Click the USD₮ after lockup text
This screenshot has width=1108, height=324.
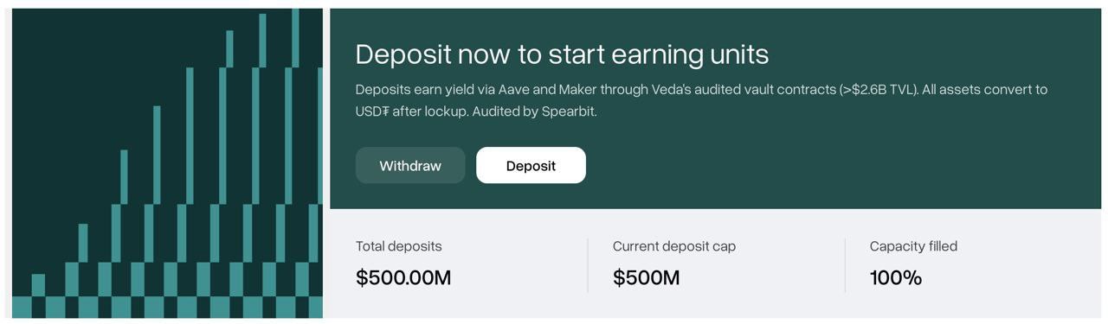[411, 111]
